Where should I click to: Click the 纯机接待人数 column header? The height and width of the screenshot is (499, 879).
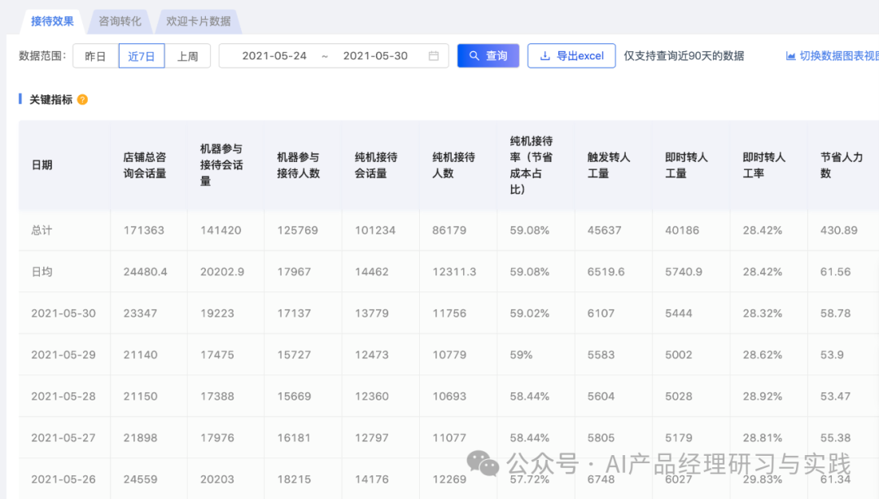point(453,165)
